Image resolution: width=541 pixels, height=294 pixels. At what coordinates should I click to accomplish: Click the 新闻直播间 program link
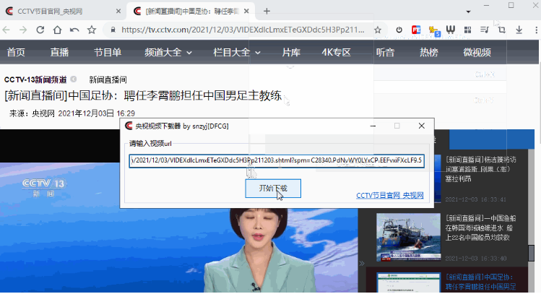coord(108,79)
